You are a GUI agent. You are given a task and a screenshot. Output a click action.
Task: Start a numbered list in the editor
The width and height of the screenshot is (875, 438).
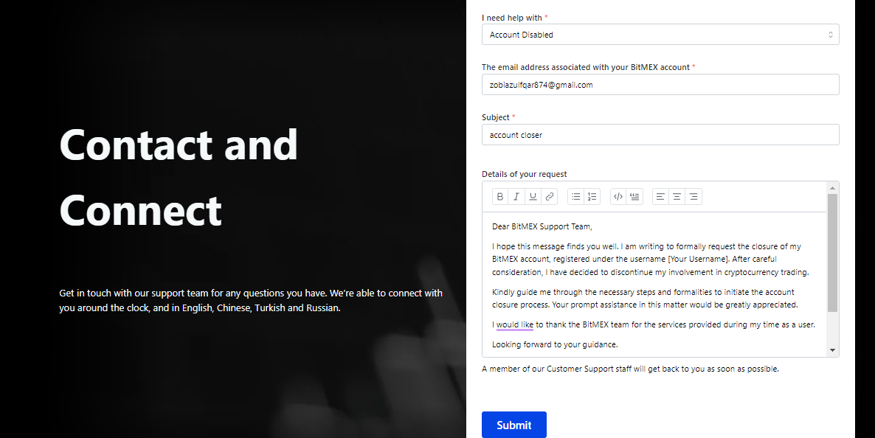592,196
